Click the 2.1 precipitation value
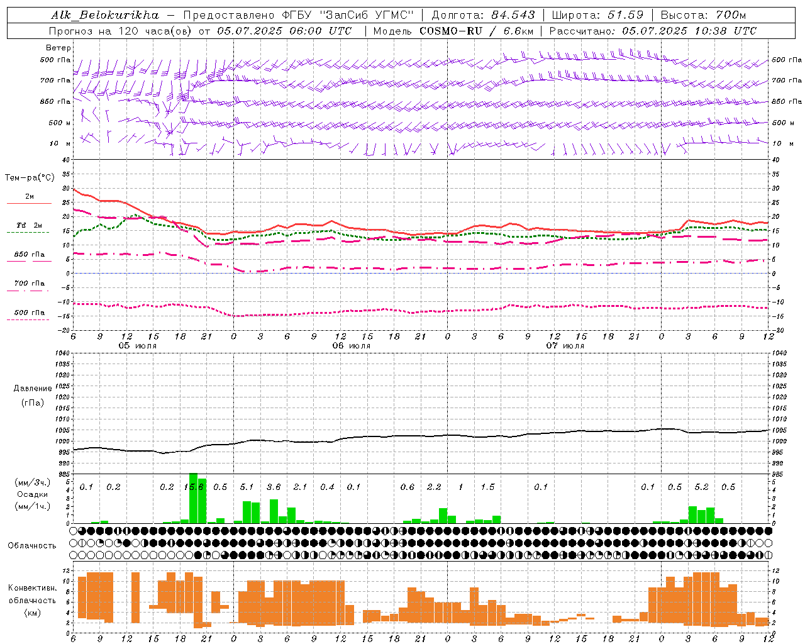Screen dimensions: 805x644 300,487
